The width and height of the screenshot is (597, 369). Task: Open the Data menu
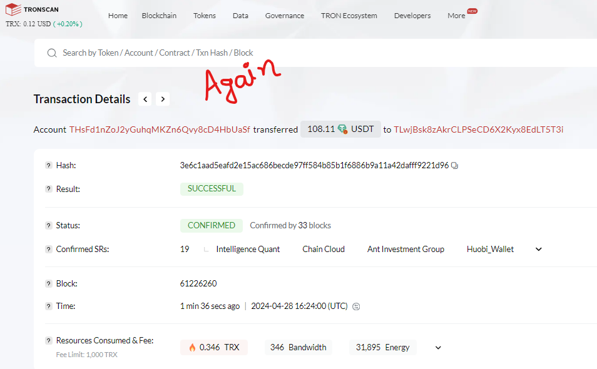coord(241,16)
